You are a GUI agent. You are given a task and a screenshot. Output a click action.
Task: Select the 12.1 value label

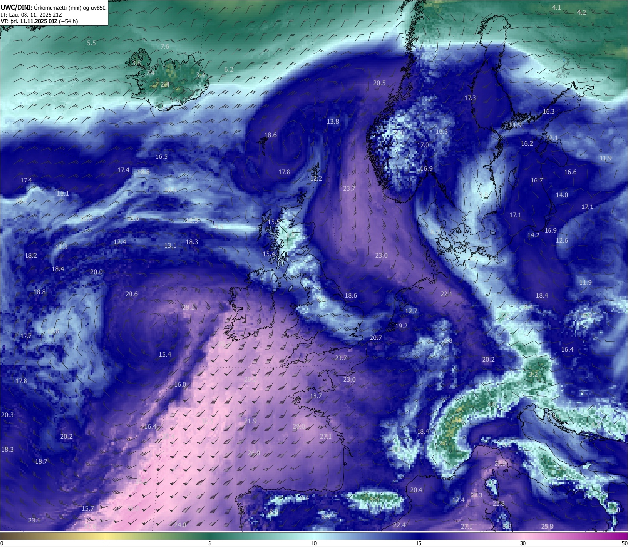pyautogui.click(x=552, y=138)
